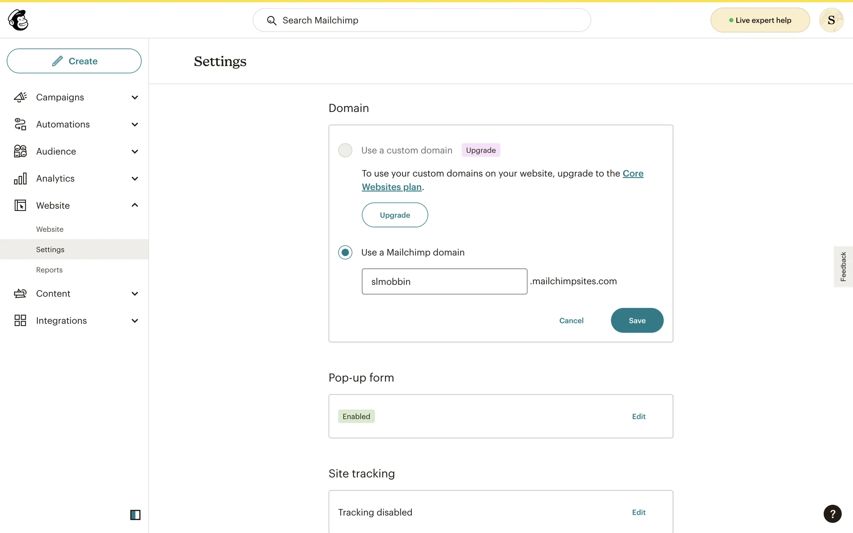Expand the Campaigns menu chevron
The height and width of the screenshot is (533, 853).
pos(135,97)
